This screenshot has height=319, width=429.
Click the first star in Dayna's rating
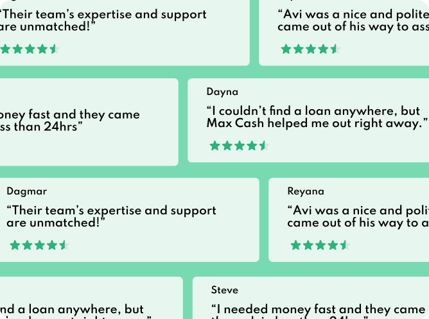tap(214, 146)
